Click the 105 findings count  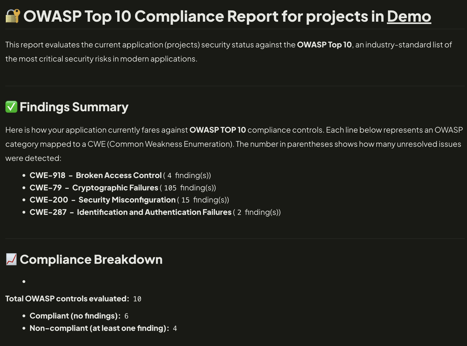tap(170, 188)
